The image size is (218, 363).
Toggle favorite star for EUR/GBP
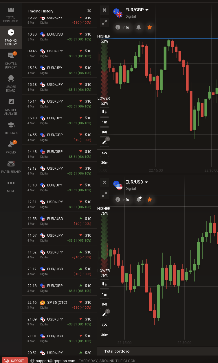coord(150,27)
